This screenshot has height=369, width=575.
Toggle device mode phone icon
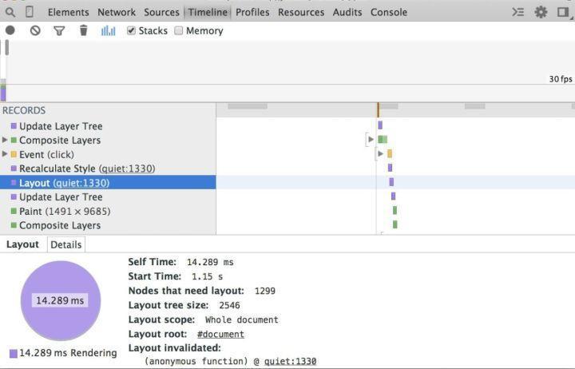point(30,12)
